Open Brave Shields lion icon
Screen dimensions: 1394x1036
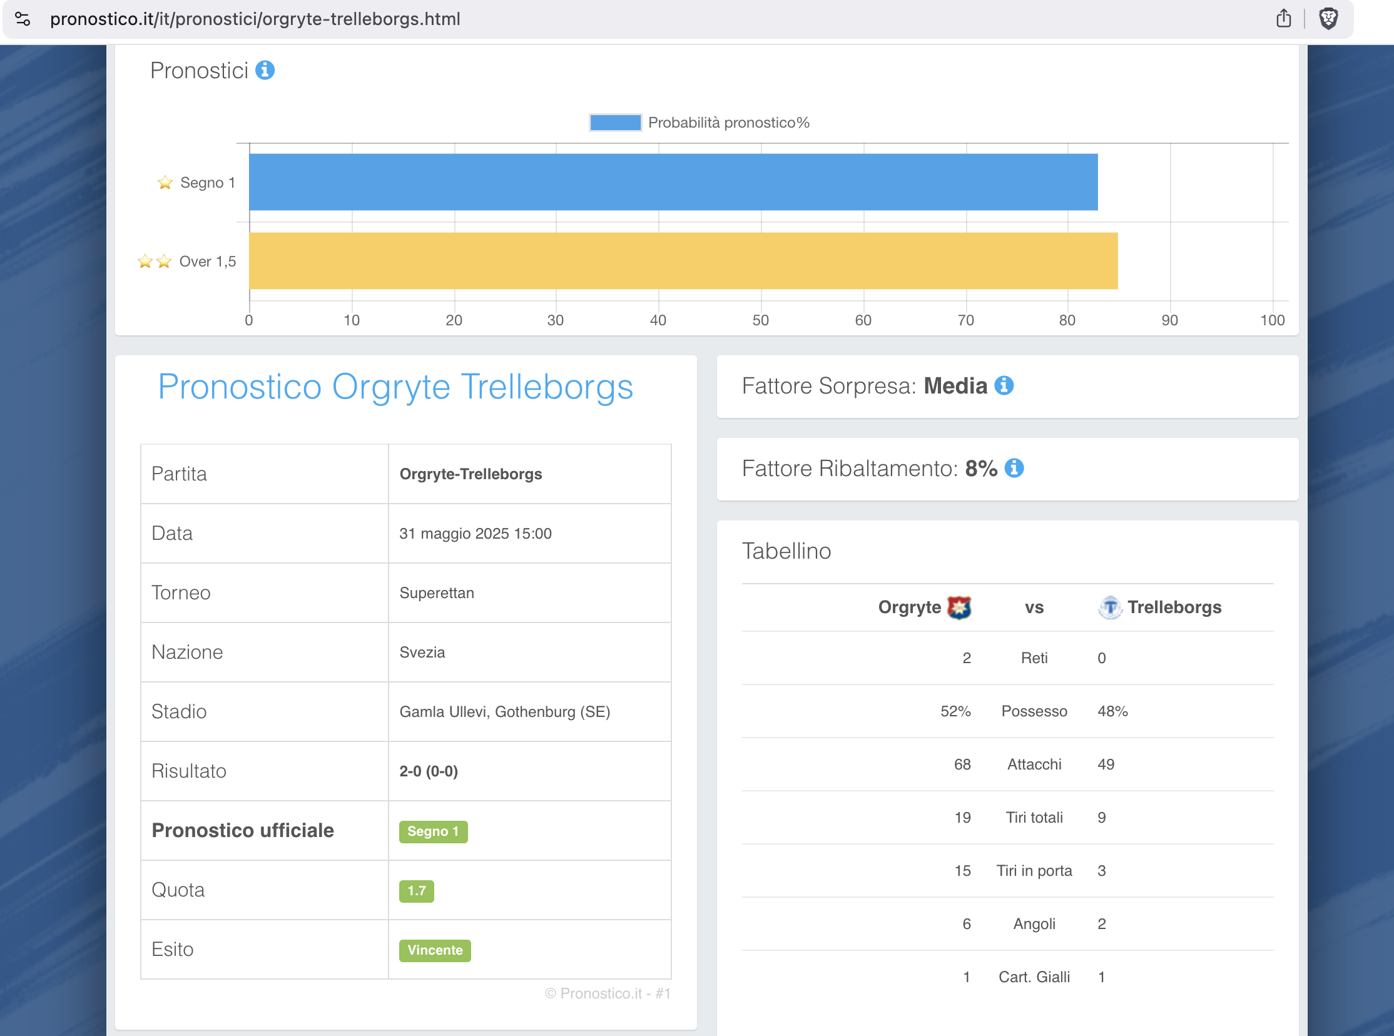click(1328, 19)
